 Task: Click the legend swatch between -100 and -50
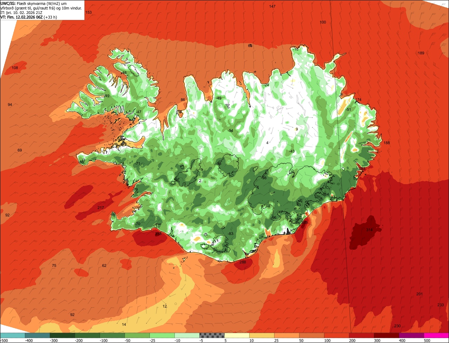pos(112,335)
